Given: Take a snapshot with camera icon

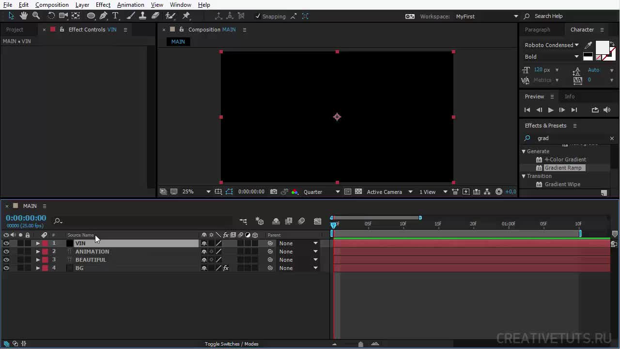Looking at the screenshot, I should (x=274, y=192).
